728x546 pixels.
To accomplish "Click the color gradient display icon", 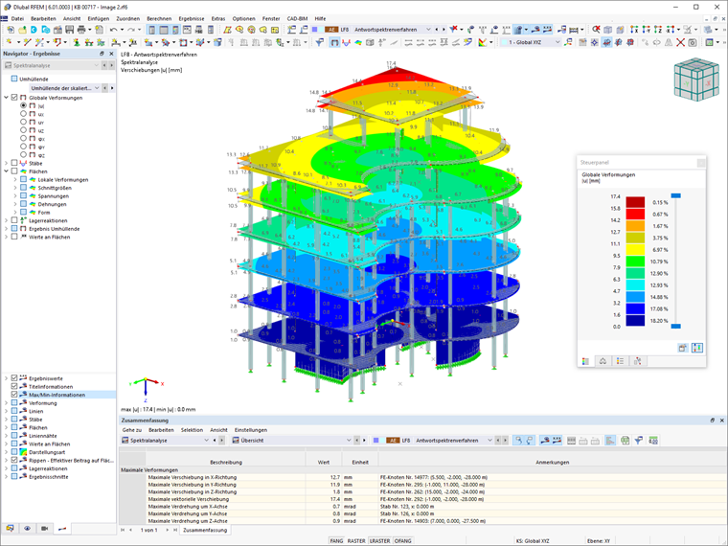I will [x=358, y=42].
